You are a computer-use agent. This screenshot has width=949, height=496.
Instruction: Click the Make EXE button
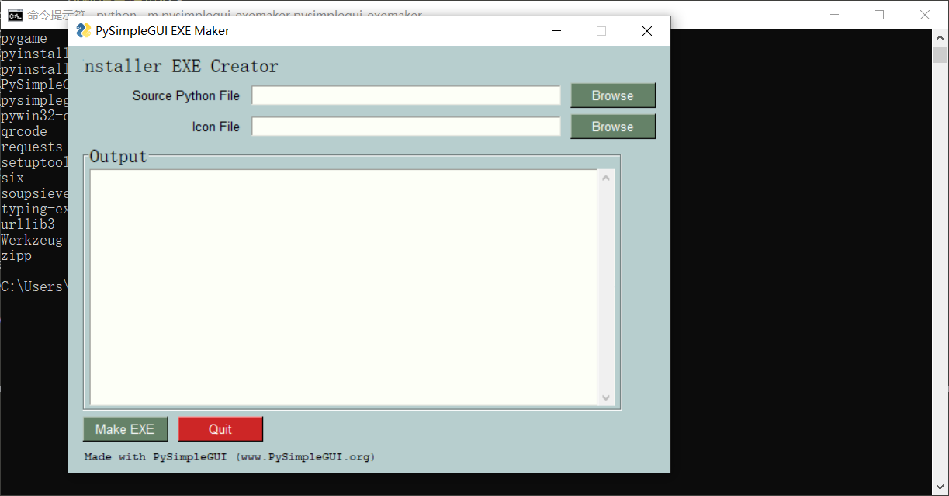[125, 429]
